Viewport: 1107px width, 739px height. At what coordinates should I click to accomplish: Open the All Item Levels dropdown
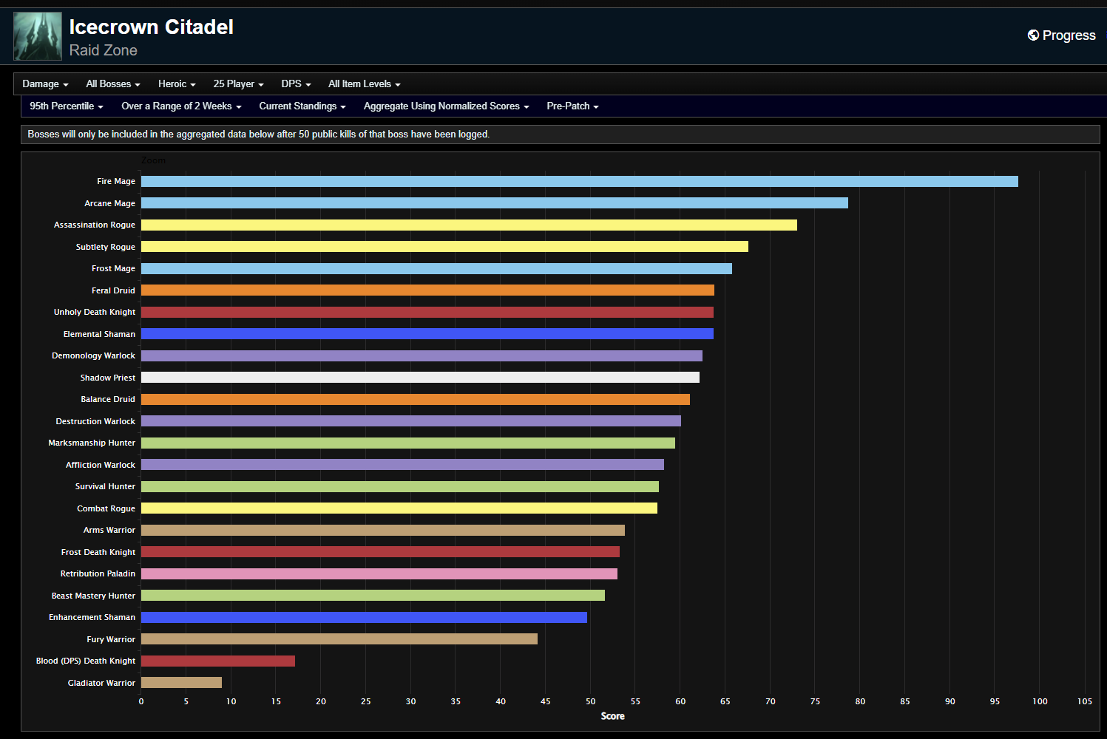click(363, 84)
